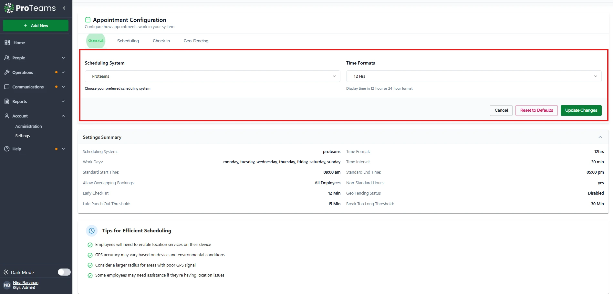Switch to the Scheduling tab
613x294 pixels.
(128, 41)
